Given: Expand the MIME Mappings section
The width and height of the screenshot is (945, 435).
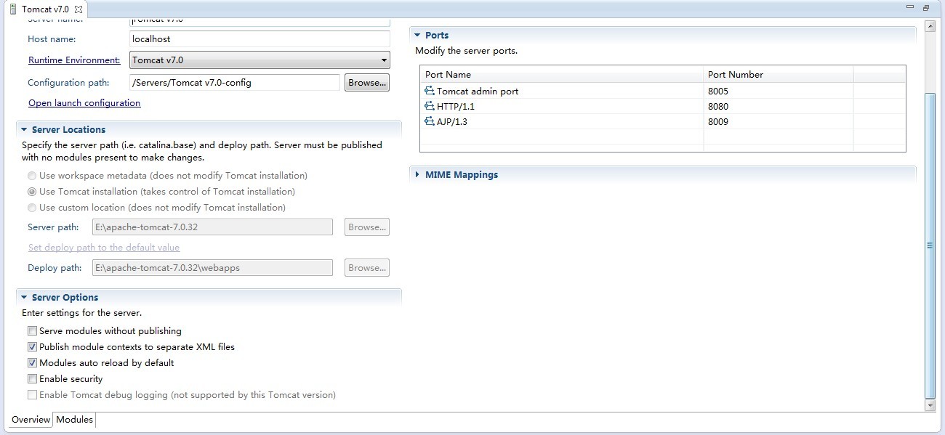Looking at the screenshot, I should pos(417,174).
